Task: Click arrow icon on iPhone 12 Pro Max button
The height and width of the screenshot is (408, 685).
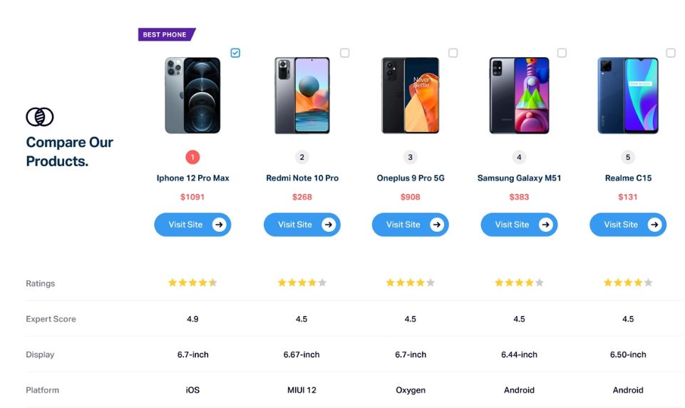Action: pos(219,225)
